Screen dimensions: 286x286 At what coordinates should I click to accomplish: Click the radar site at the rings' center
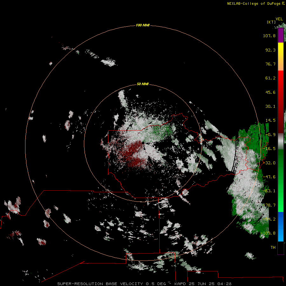143,143
